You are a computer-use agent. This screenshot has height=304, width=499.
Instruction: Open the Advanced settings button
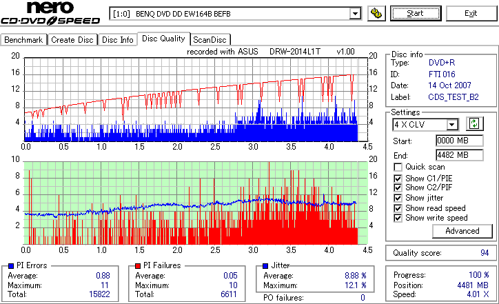[x=462, y=231]
